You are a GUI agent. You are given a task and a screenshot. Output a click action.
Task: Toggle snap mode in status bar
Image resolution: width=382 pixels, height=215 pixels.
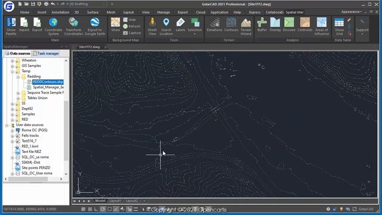pyautogui.click(x=84, y=209)
